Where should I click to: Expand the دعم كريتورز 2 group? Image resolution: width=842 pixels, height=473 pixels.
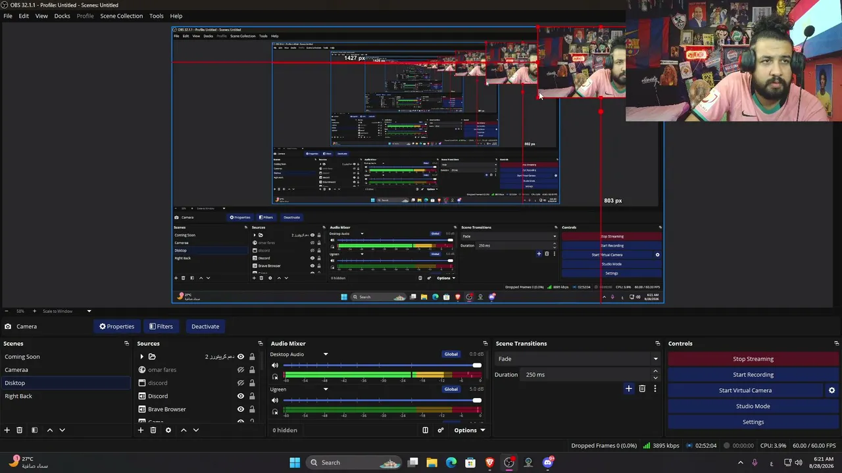tap(141, 357)
